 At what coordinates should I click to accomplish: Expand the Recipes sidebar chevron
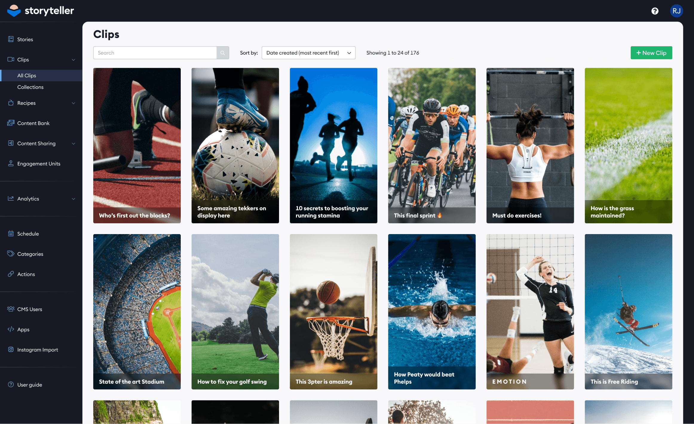pyautogui.click(x=73, y=103)
